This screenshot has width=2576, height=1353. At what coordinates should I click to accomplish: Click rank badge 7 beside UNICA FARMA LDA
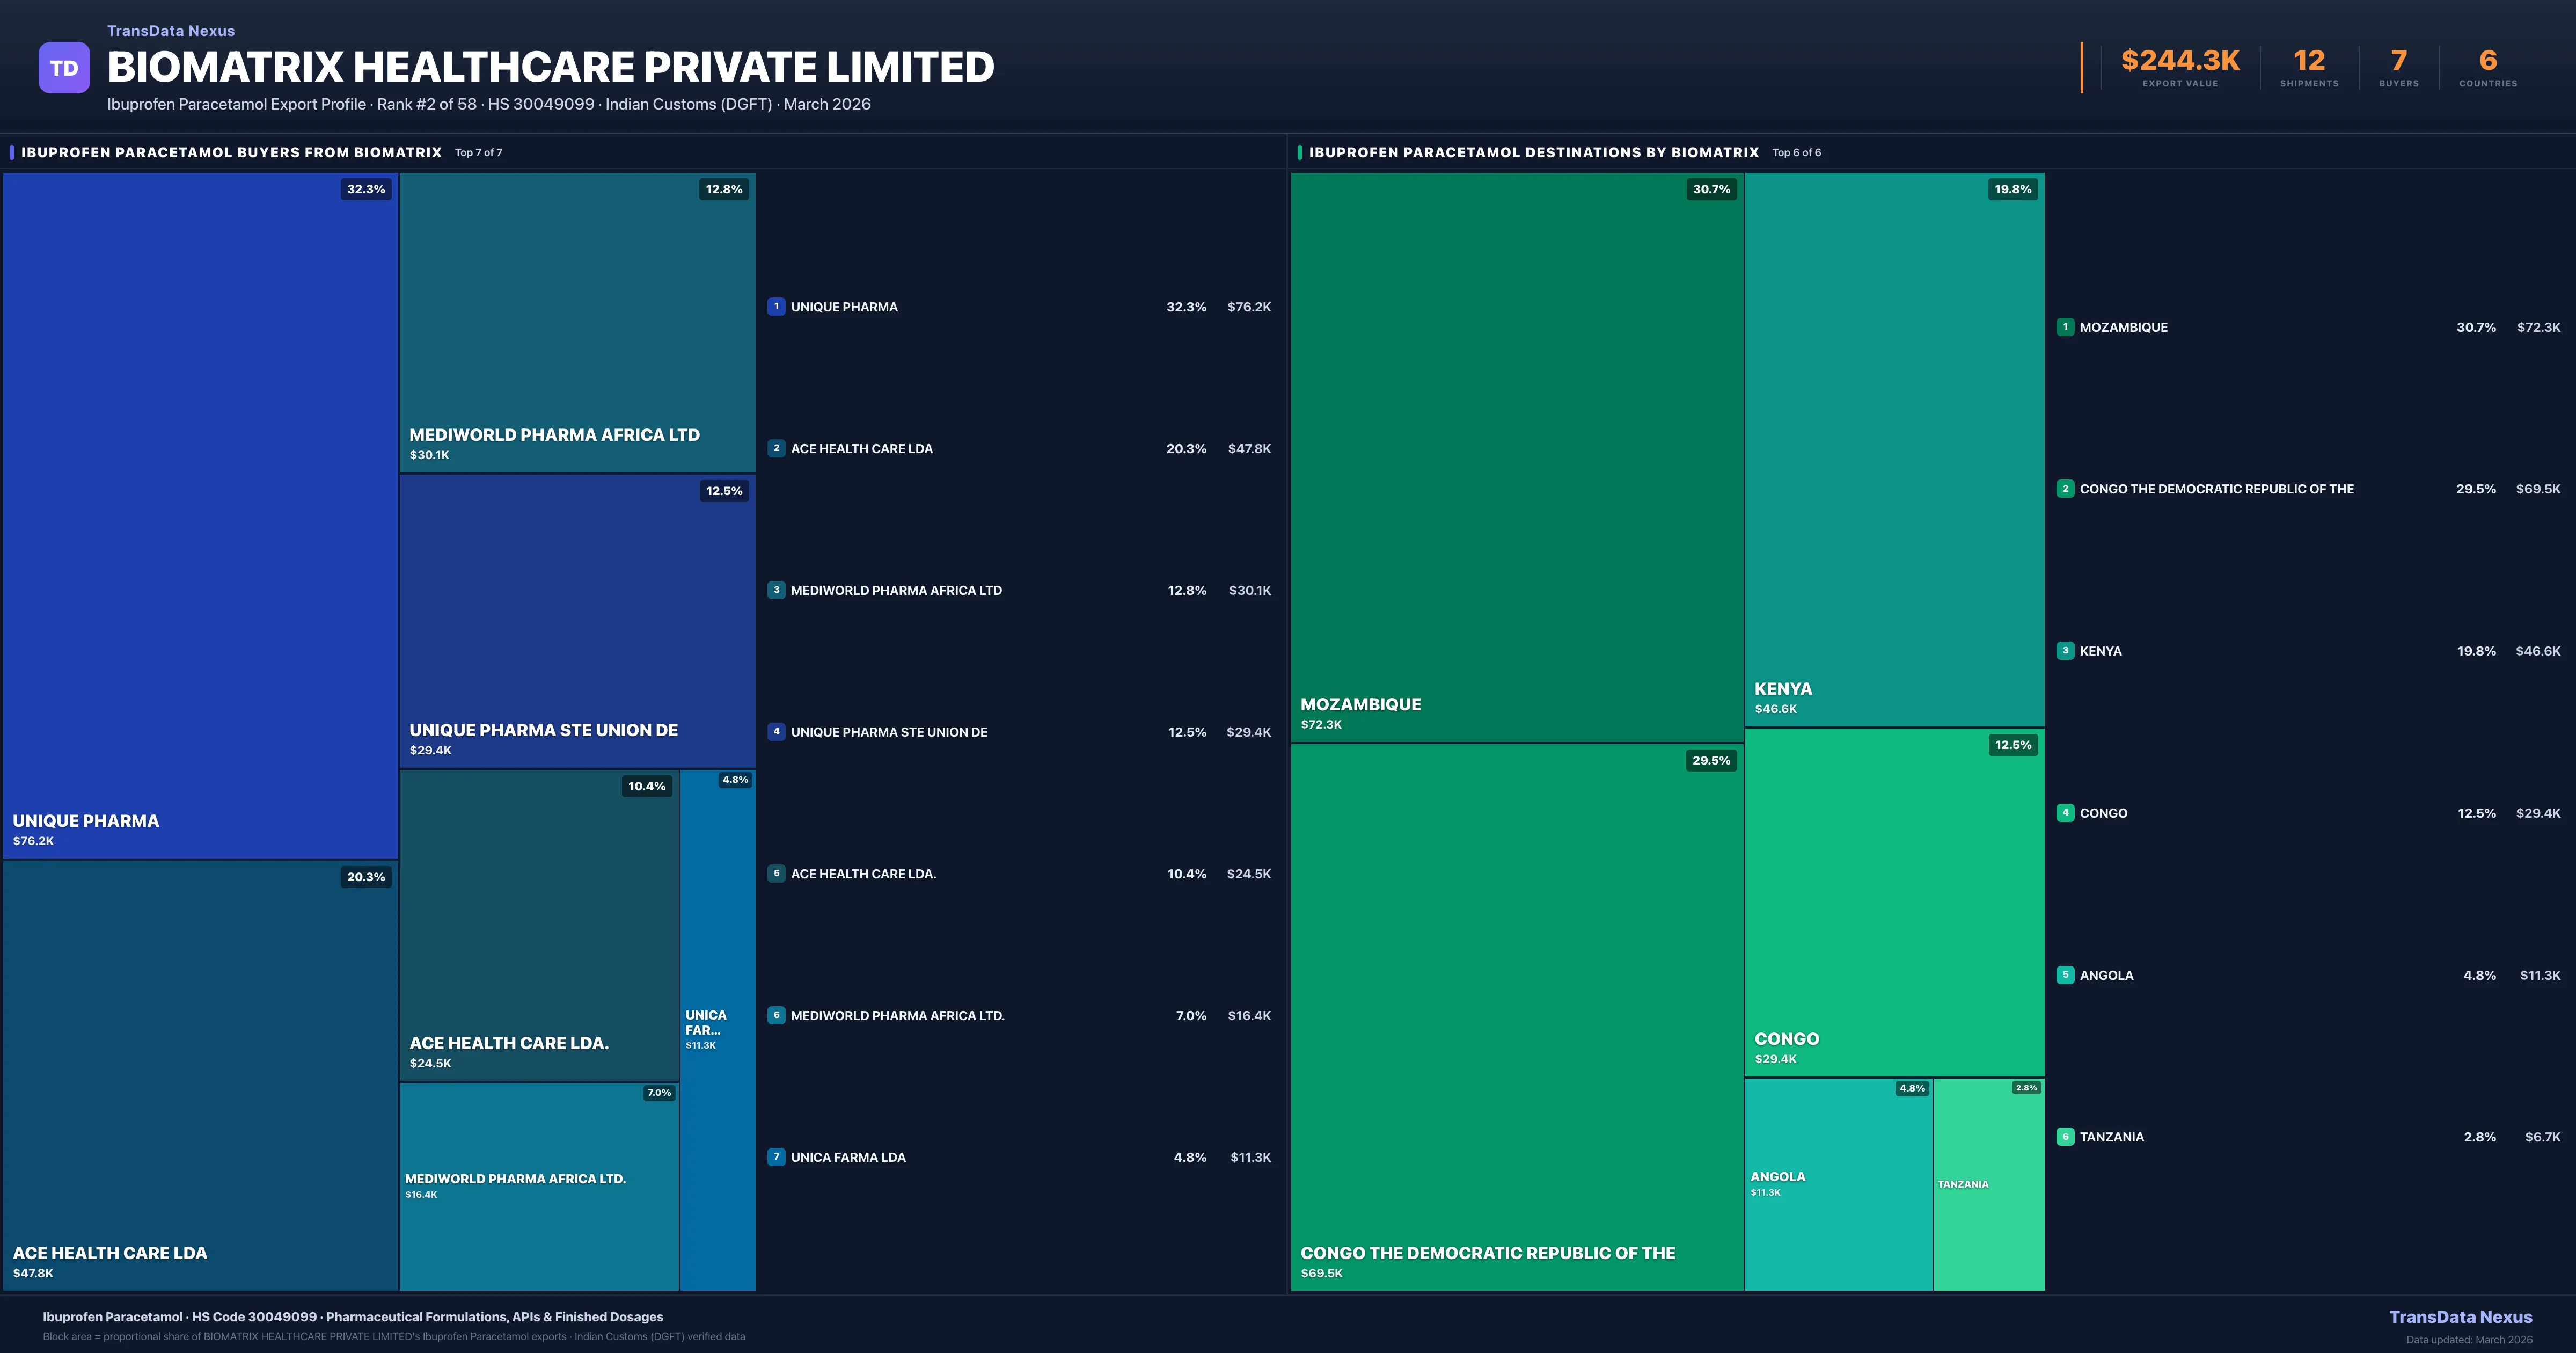(776, 1157)
